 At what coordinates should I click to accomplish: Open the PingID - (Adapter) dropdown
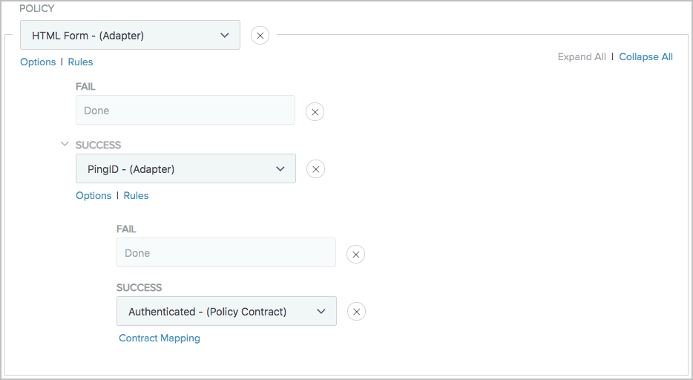185,168
